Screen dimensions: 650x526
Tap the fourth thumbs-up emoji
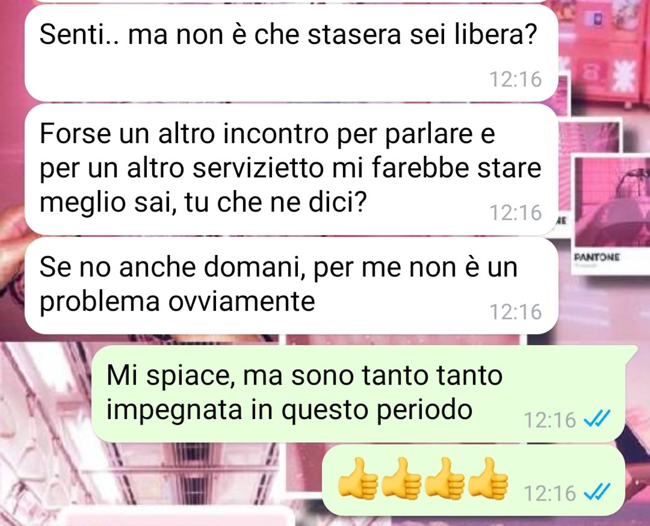pyautogui.click(x=488, y=477)
